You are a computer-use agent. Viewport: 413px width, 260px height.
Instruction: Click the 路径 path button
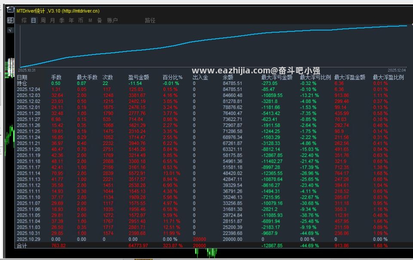point(150,21)
